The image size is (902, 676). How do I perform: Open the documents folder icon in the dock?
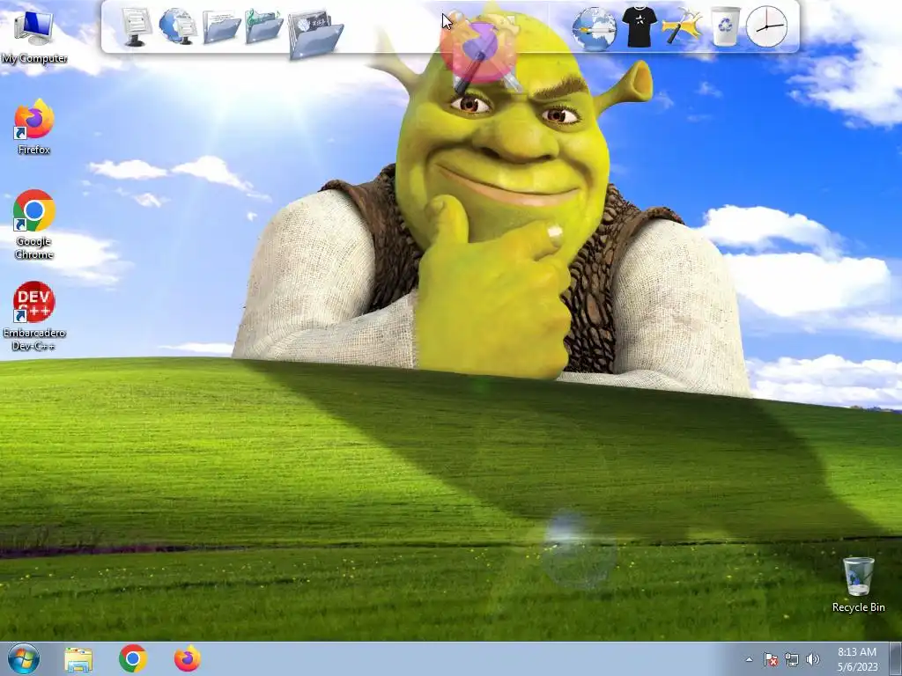point(221,27)
